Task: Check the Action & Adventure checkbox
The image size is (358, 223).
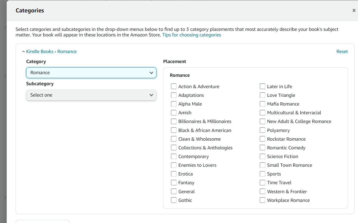Action: pos(174,87)
